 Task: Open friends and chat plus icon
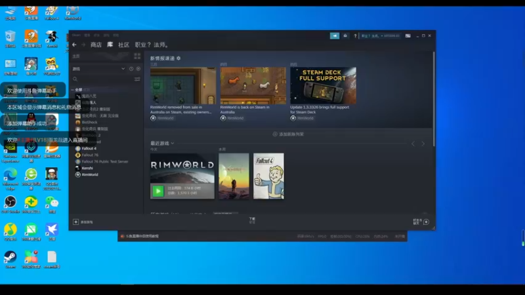pos(426,222)
